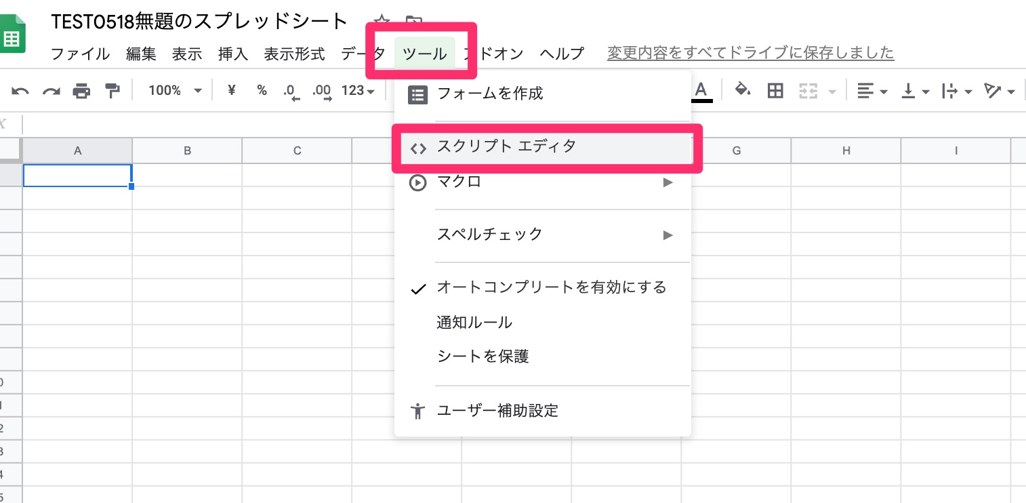Viewport: 1026px width, 503px height.
Task: Click the redo arrow icon
Action: click(x=52, y=91)
